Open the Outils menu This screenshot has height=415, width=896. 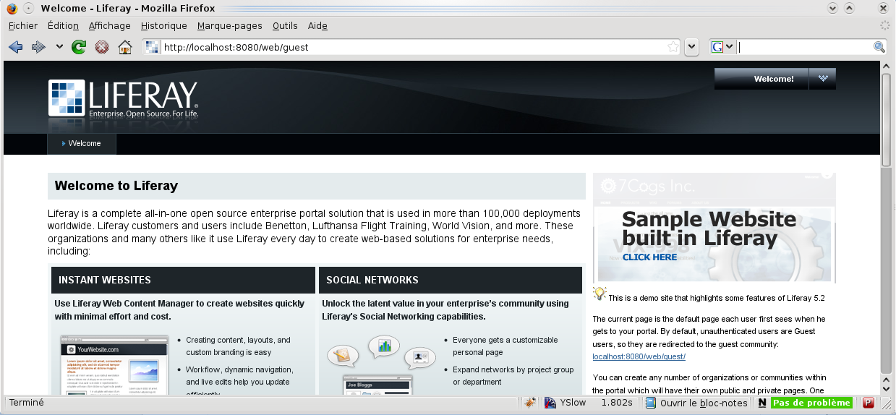[285, 25]
